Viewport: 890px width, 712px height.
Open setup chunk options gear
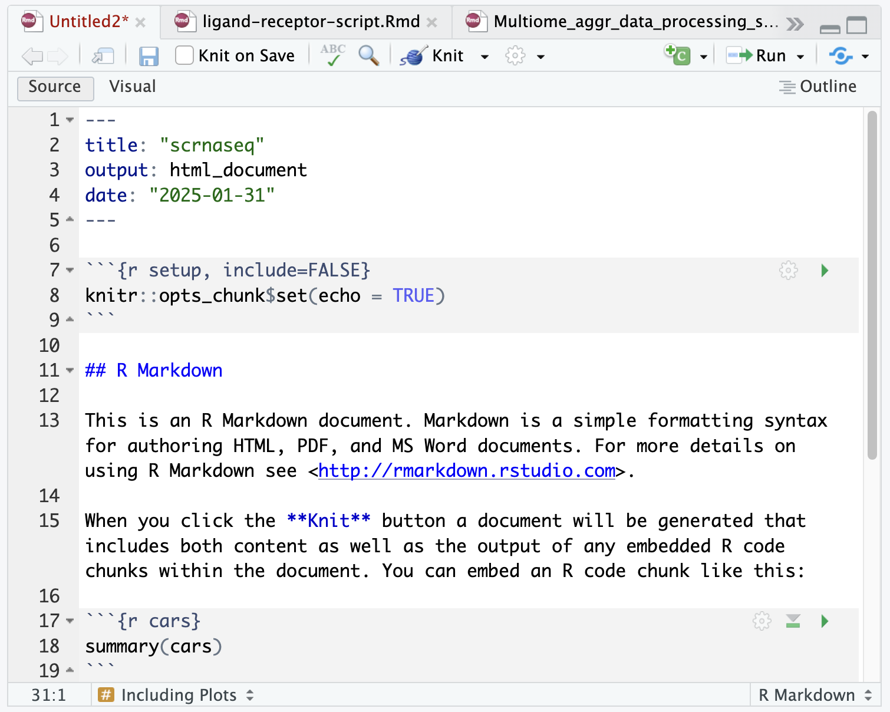pos(789,271)
